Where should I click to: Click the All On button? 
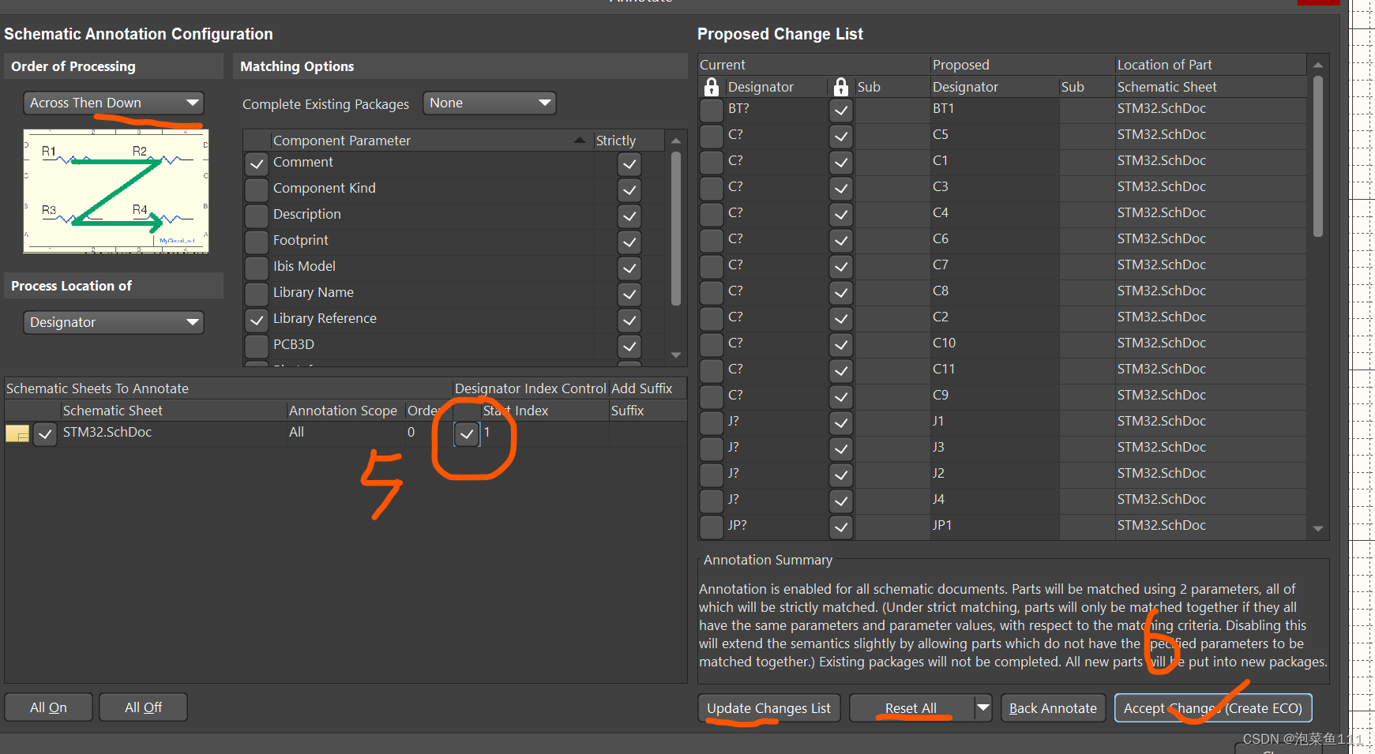click(49, 707)
